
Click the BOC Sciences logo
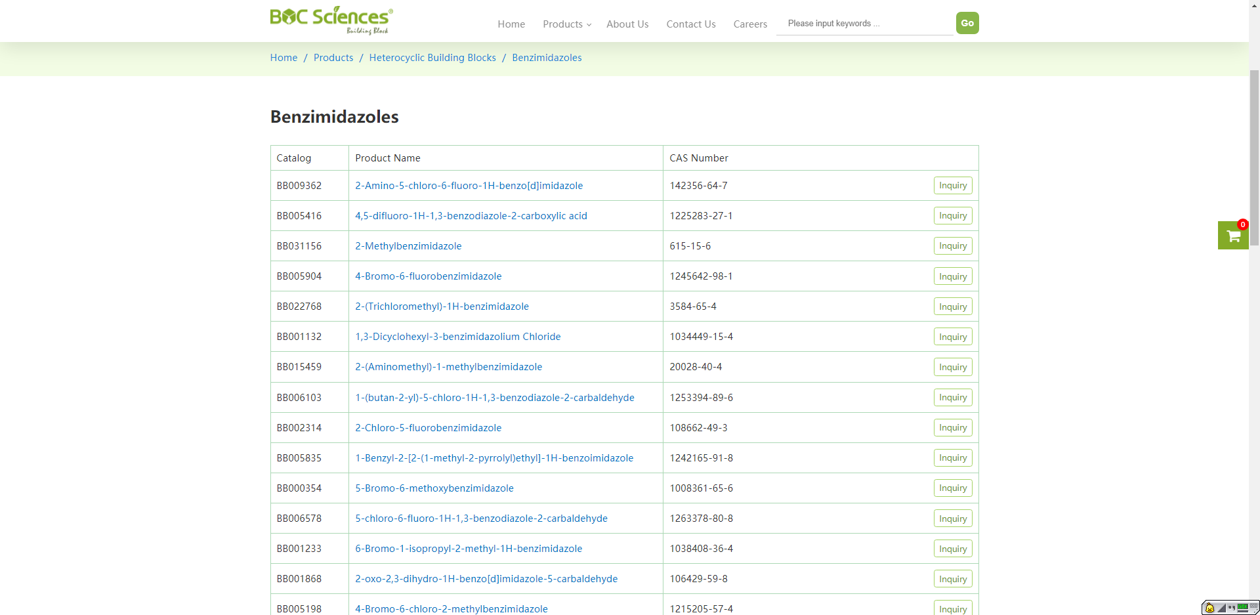click(331, 20)
